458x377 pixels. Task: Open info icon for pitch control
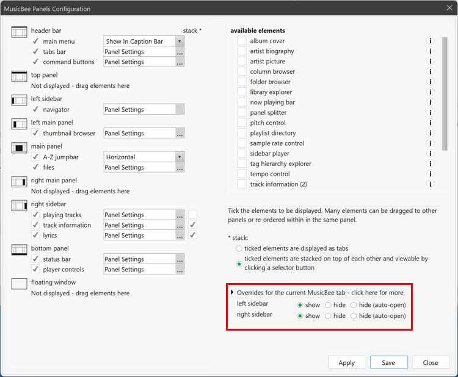click(431, 123)
